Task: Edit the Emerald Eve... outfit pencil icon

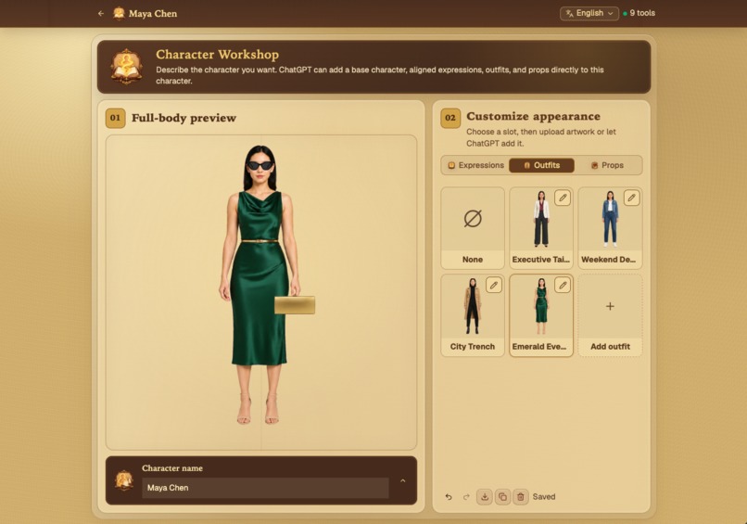Action: pyautogui.click(x=563, y=285)
